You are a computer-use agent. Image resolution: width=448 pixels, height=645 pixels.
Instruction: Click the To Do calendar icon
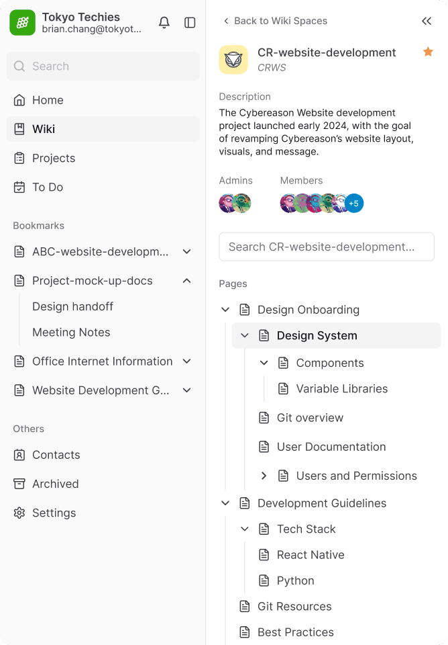coord(19,187)
